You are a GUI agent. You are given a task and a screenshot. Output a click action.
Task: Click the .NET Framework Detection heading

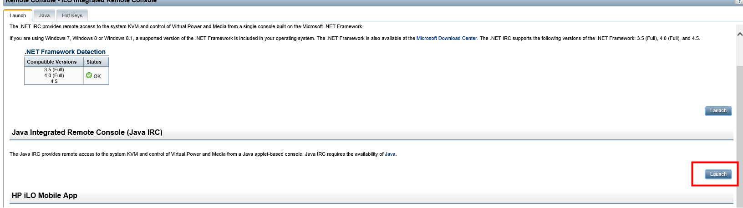[x=65, y=52]
